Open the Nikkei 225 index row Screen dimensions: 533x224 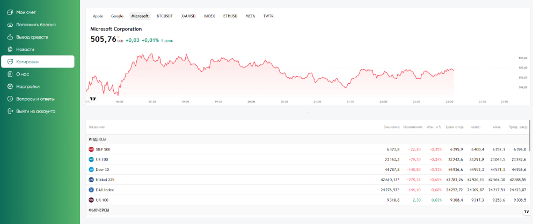pos(105,180)
